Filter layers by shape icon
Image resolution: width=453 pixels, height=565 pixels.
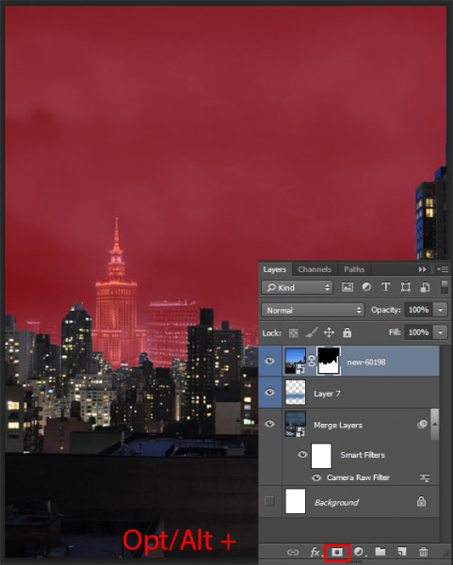tap(405, 287)
